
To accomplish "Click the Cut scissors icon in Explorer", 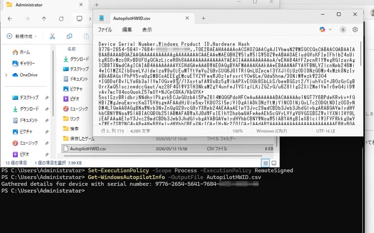I will coord(52,36).
